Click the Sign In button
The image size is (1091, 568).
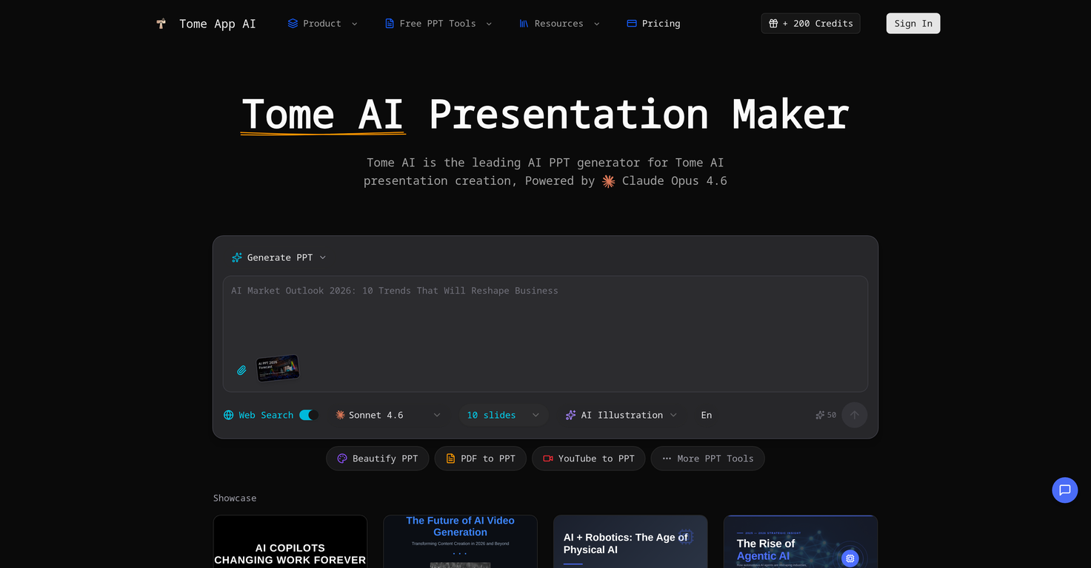tap(912, 24)
